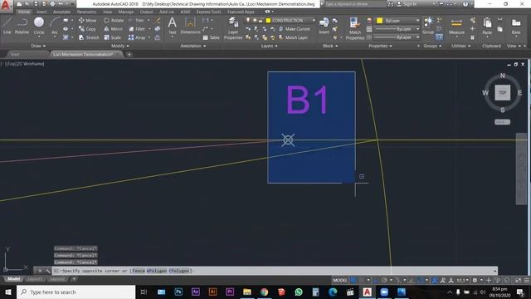Switch to the Annotate ribbon tab
531x299 pixels.
61,12
